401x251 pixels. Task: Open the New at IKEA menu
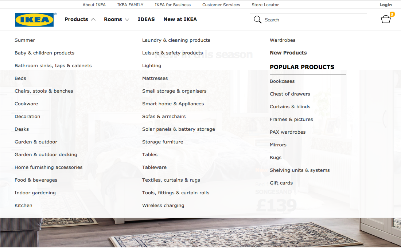click(x=180, y=19)
